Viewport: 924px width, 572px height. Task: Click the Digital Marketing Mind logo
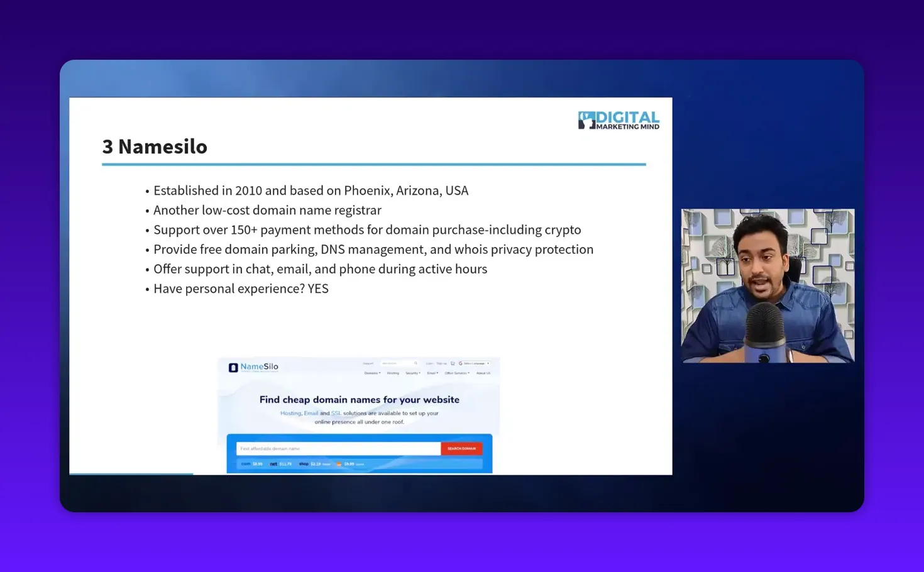tap(618, 121)
